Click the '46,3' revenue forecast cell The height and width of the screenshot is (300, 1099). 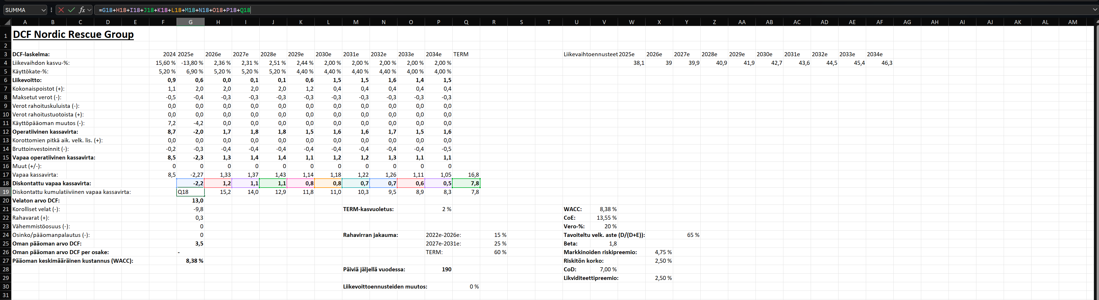tap(880, 63)
